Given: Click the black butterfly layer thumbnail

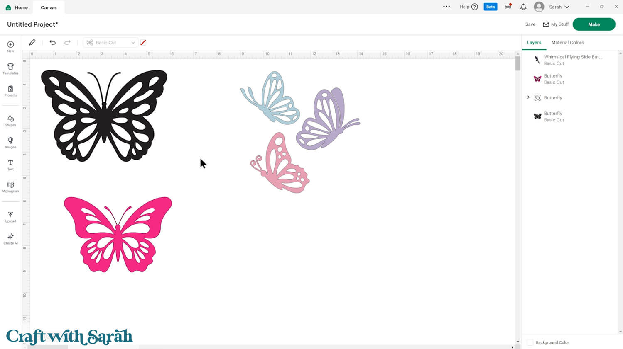Looking at the screenshot, I should pyautogui.click(x=537, y=116).
